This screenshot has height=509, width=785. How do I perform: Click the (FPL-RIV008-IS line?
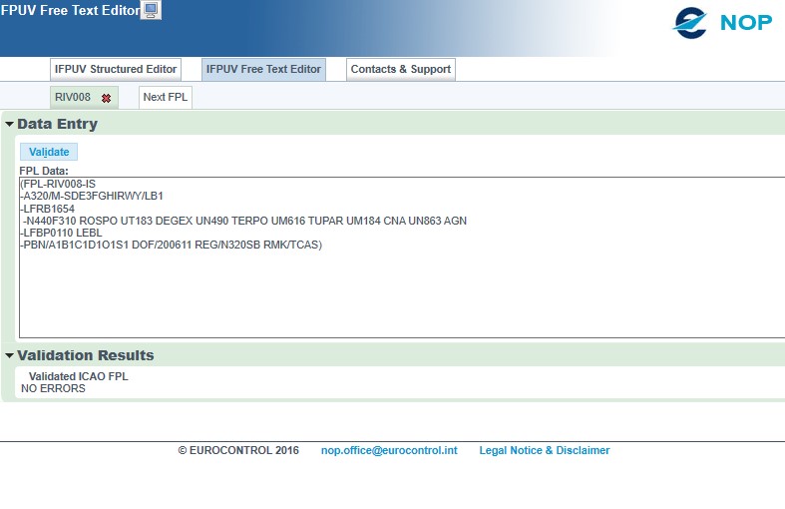[x=58, y=184]
